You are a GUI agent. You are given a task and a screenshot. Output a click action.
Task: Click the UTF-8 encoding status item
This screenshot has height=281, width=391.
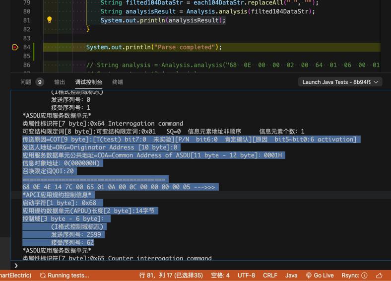pos(246,276)
